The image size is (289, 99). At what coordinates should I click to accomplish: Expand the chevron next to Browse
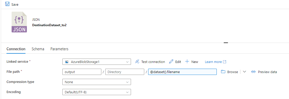click(244, 72)
